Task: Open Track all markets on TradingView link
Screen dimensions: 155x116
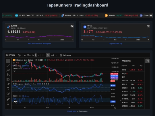Action: (39, 44)
